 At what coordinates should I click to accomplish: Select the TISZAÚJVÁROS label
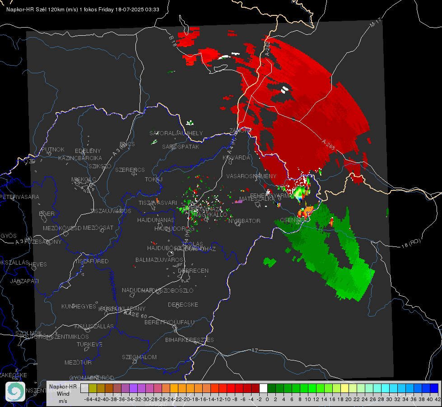pyautogui.click(x=111, y=211)
